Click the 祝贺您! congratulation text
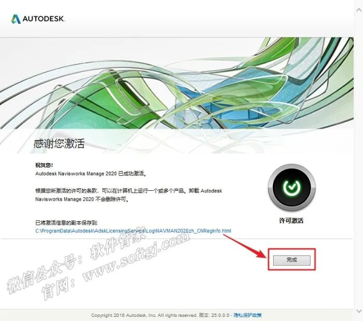363x321 pixels. 44,165
